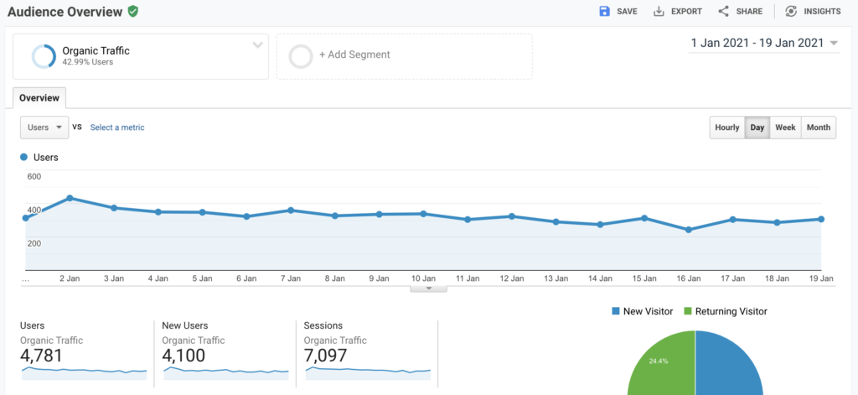This screenshot has width=858, height=395.
Task: Click the Organic Traffic donut icon
Action: 44,56
